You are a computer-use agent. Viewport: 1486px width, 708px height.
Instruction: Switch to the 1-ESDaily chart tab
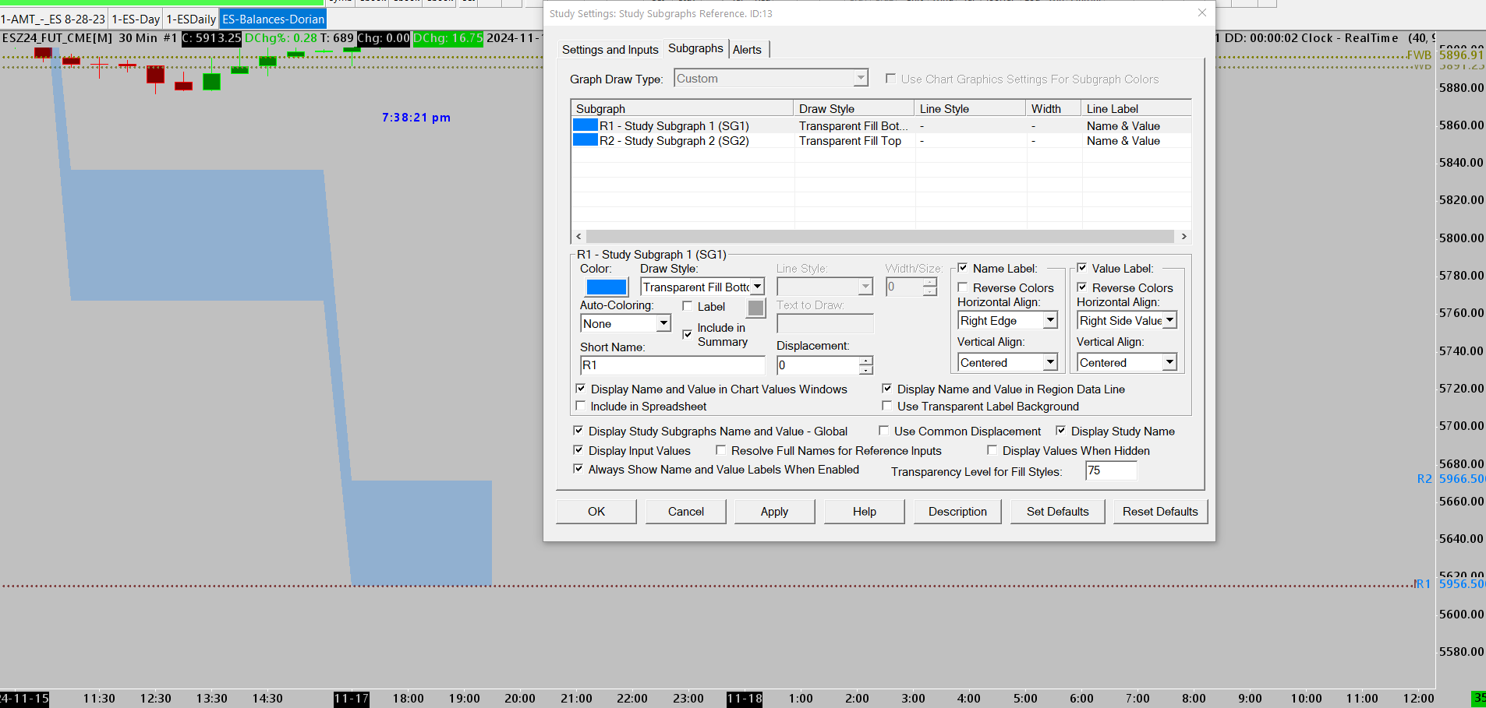click(191, 19)
